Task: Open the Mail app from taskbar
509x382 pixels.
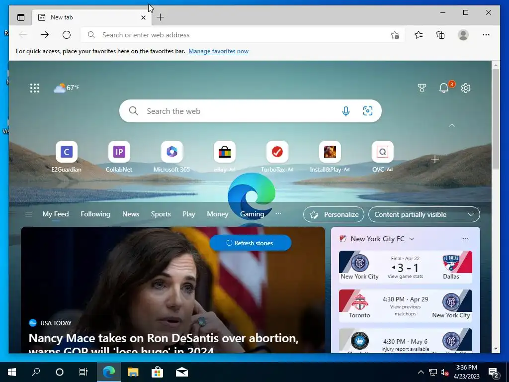Action: [x=182, y=372]
